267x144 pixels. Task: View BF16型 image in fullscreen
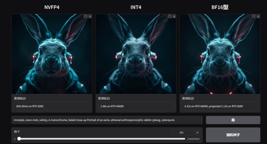coord(254,16)
